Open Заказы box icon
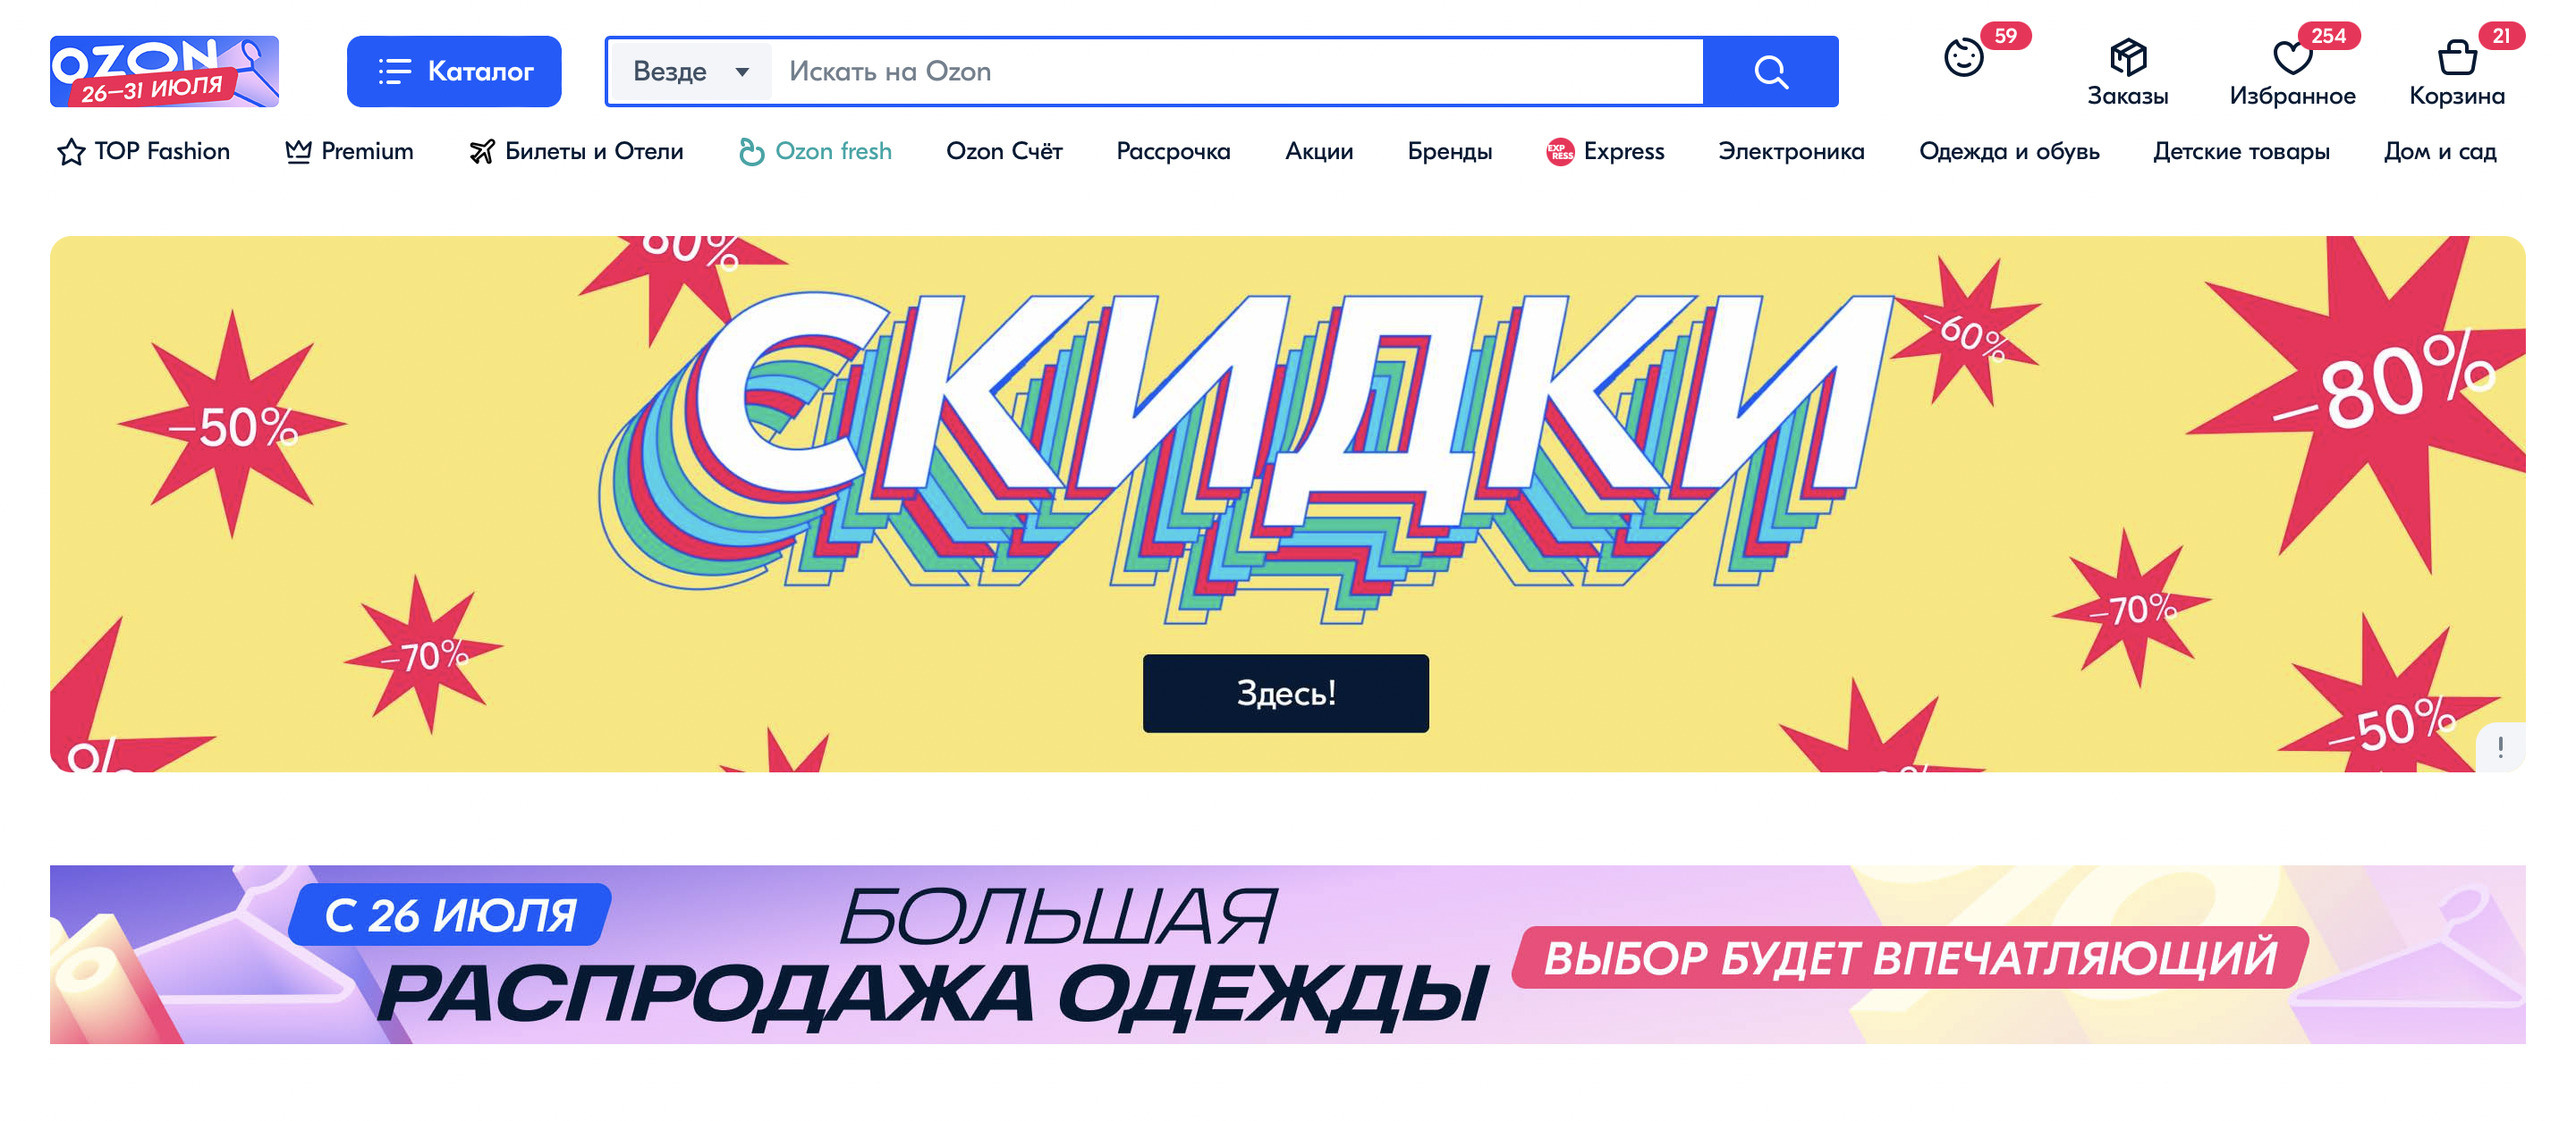The image size is (2576, 1121). point(2127,58)
